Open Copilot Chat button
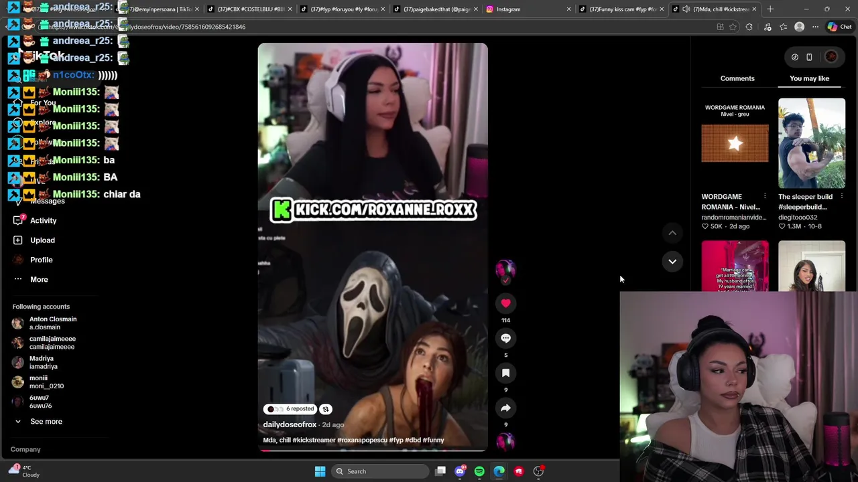Screen dimensions: 858x482 pyautogui.click(x=839, y=27)
